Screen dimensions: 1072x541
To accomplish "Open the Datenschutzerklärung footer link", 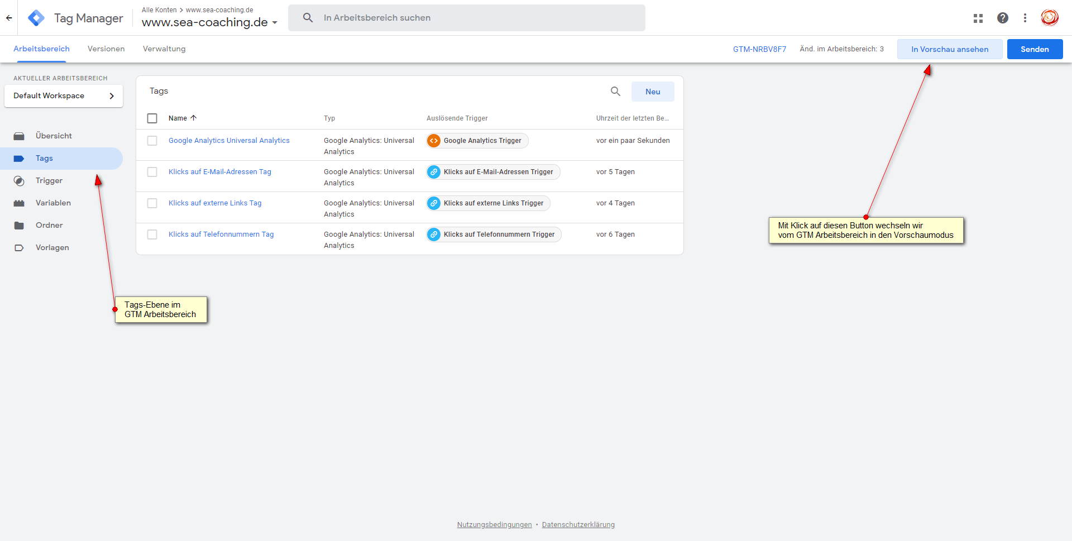I will (578, 525).
